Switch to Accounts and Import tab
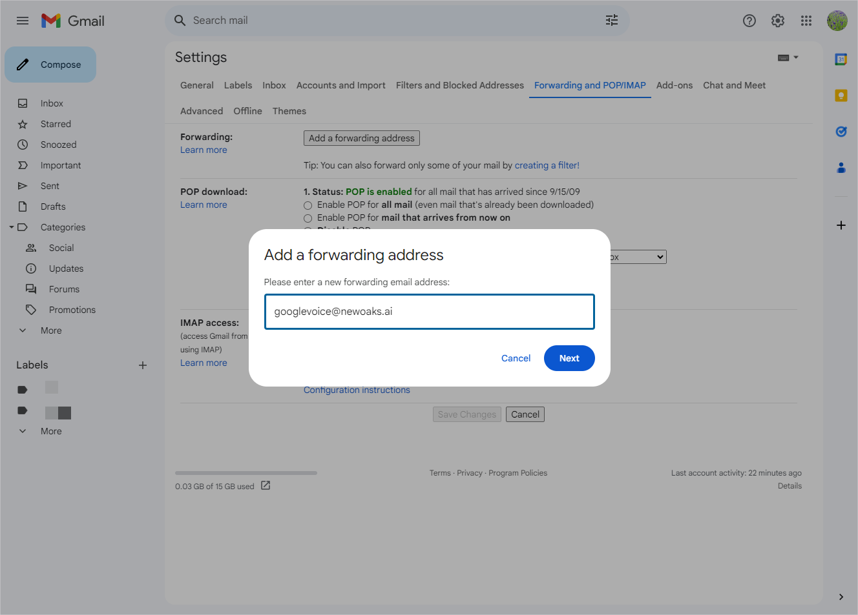858x615 pixels. coord(340,85)
